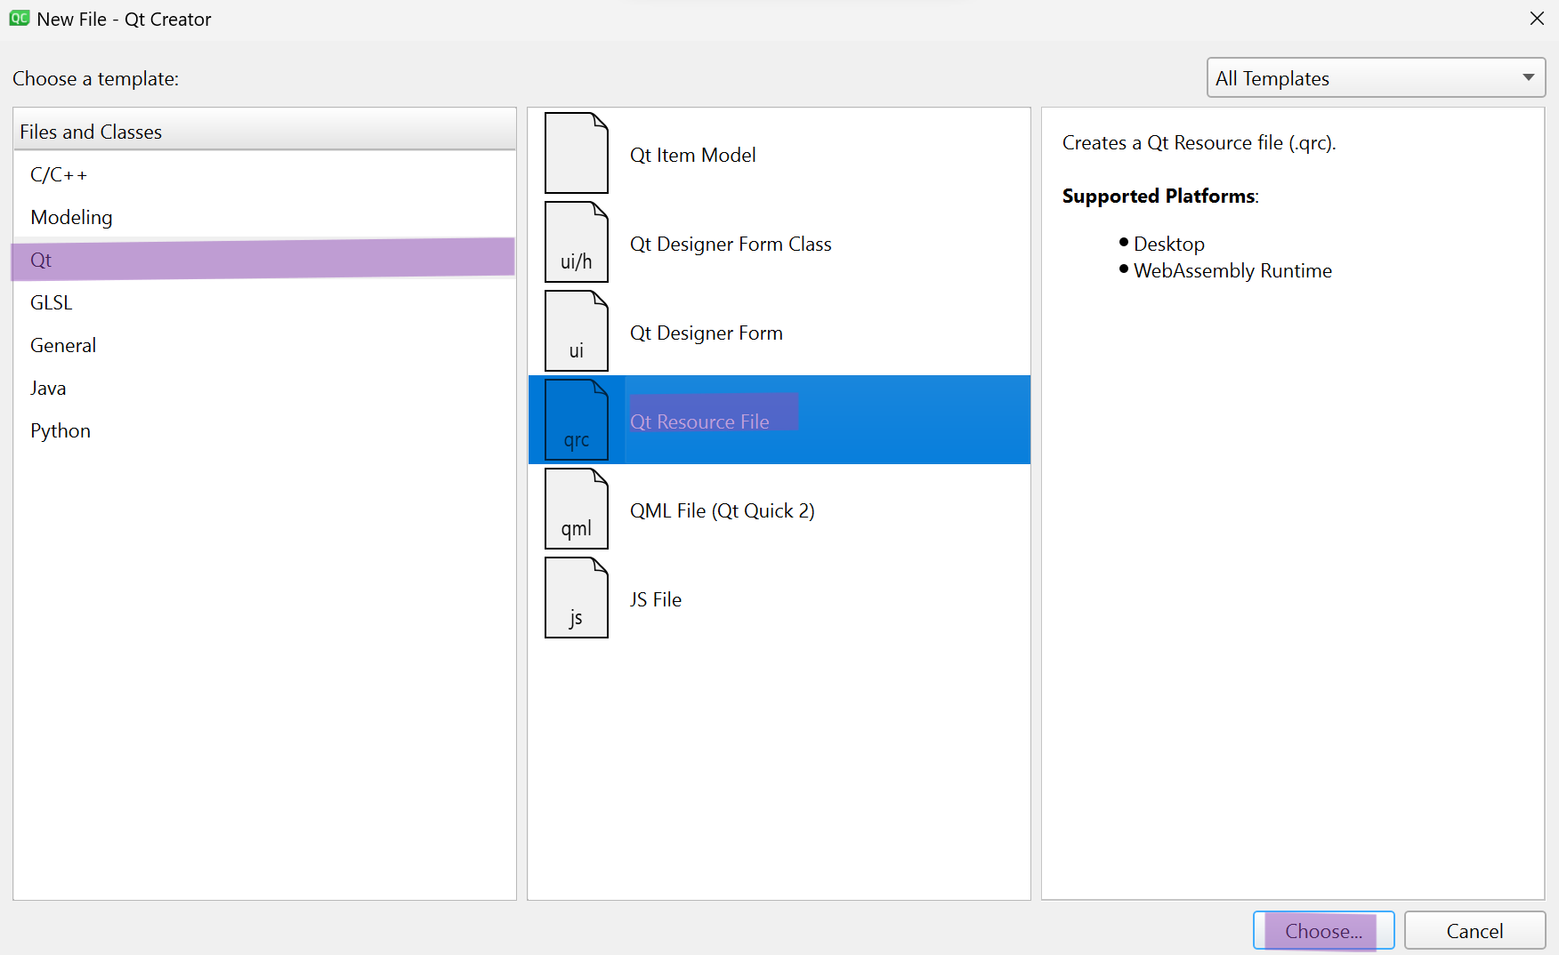The width and height of the screenshot is (1559, 955).
Task: Choose the QML File (Qt Quick 2) template
Action: (x=779, y=509)
